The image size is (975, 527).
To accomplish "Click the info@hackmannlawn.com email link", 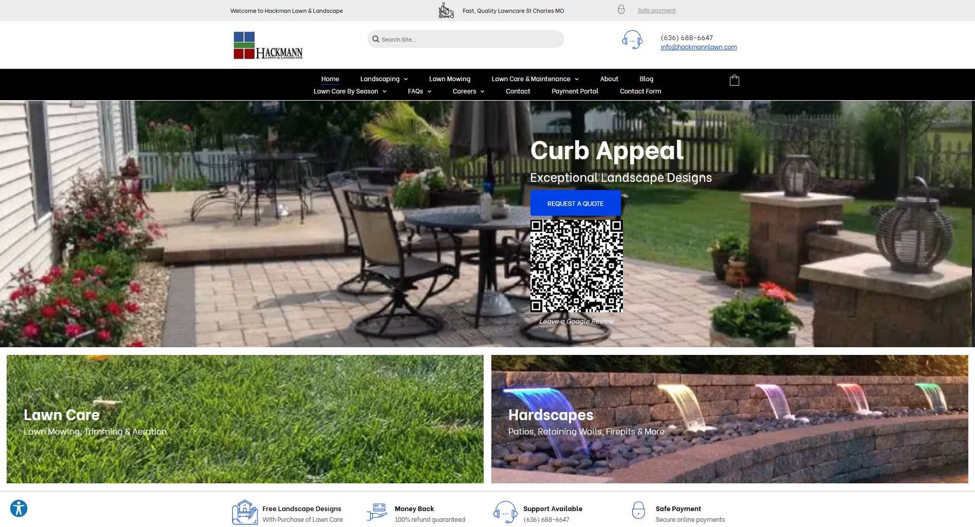I will 698,47.
